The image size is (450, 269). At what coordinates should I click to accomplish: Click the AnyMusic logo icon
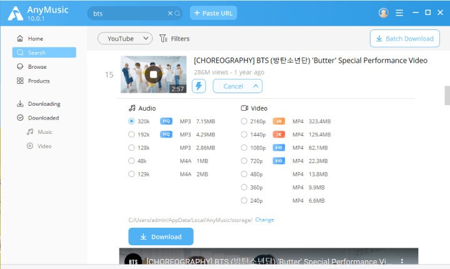pos(16,13)
